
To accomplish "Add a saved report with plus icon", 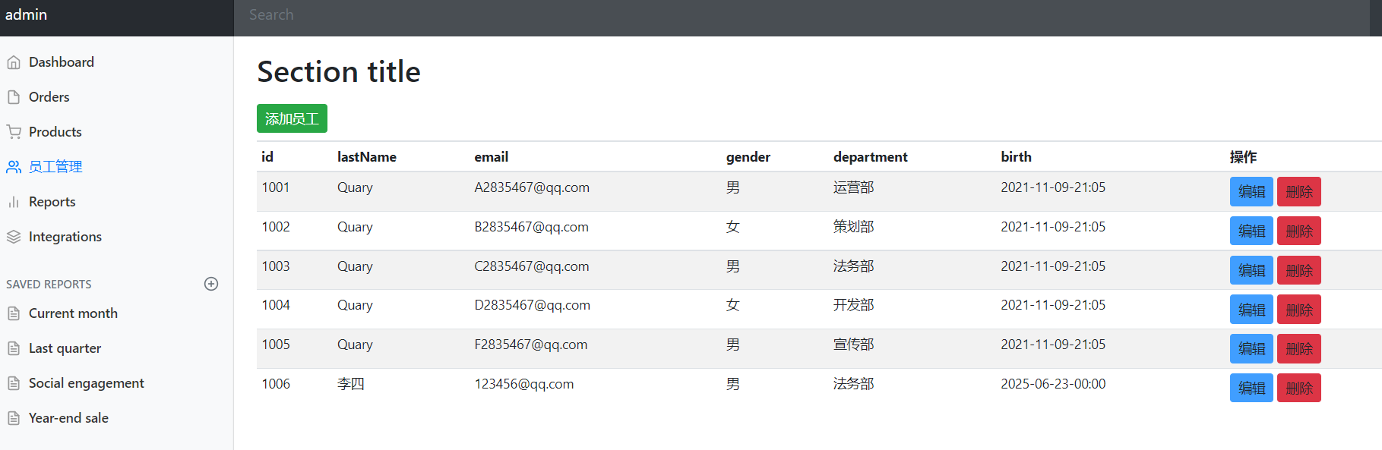I will point(211,284).
